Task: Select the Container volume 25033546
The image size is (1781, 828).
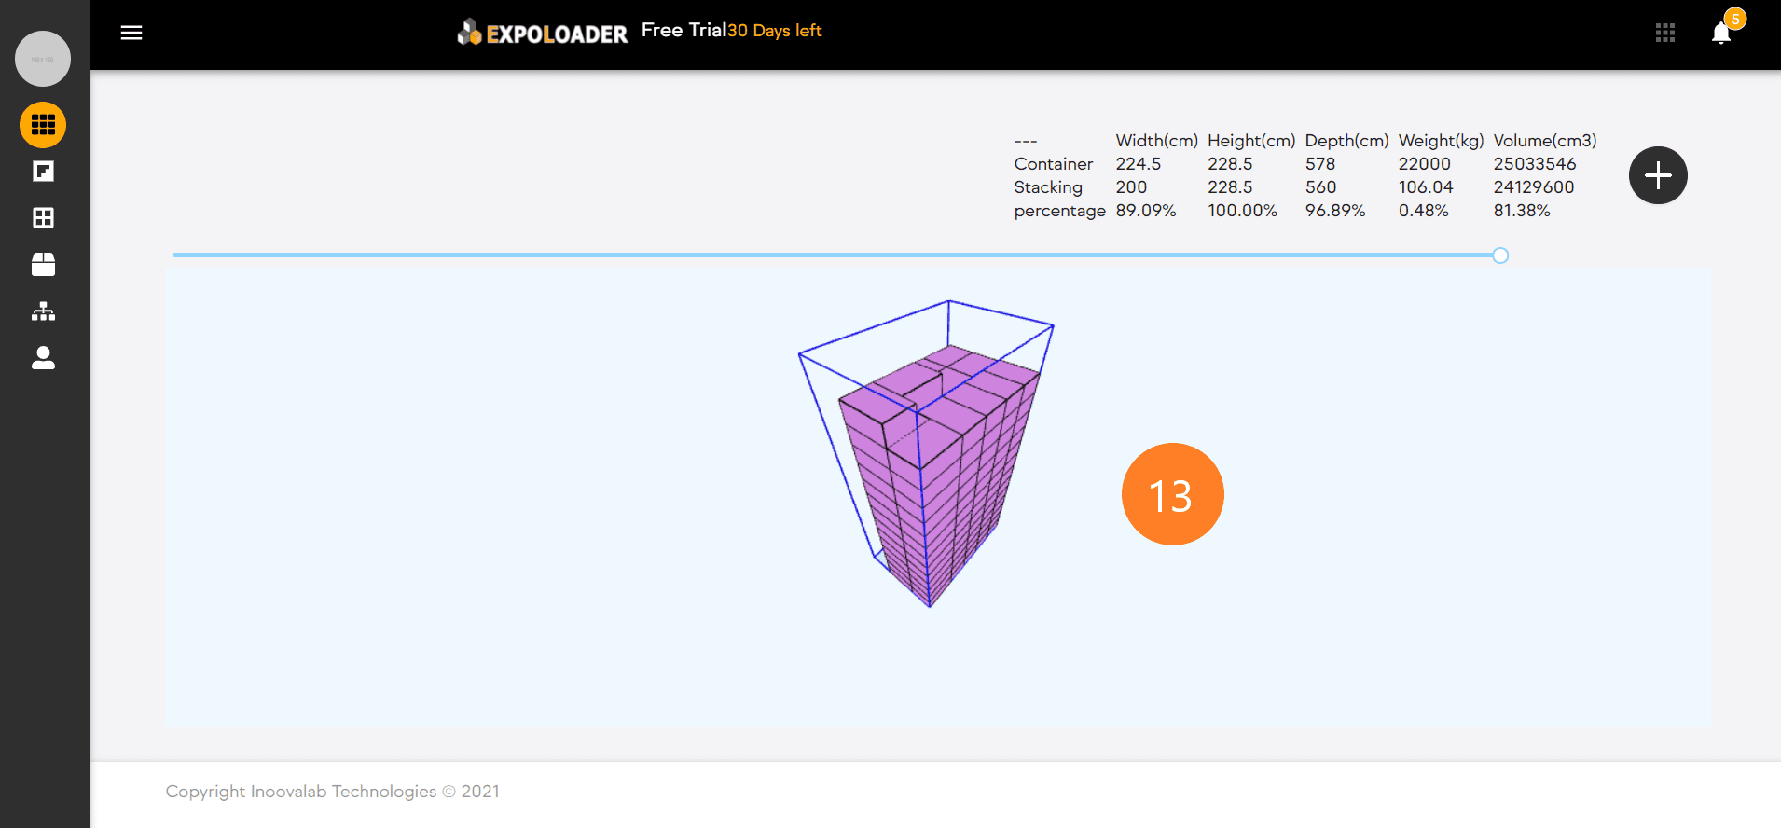Action: [1535, 164]
